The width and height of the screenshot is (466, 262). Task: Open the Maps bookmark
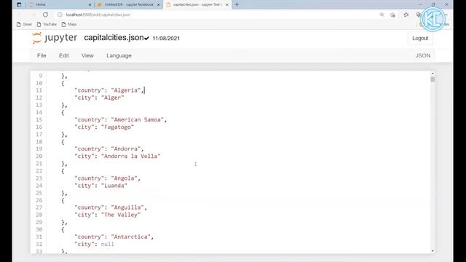69,24
